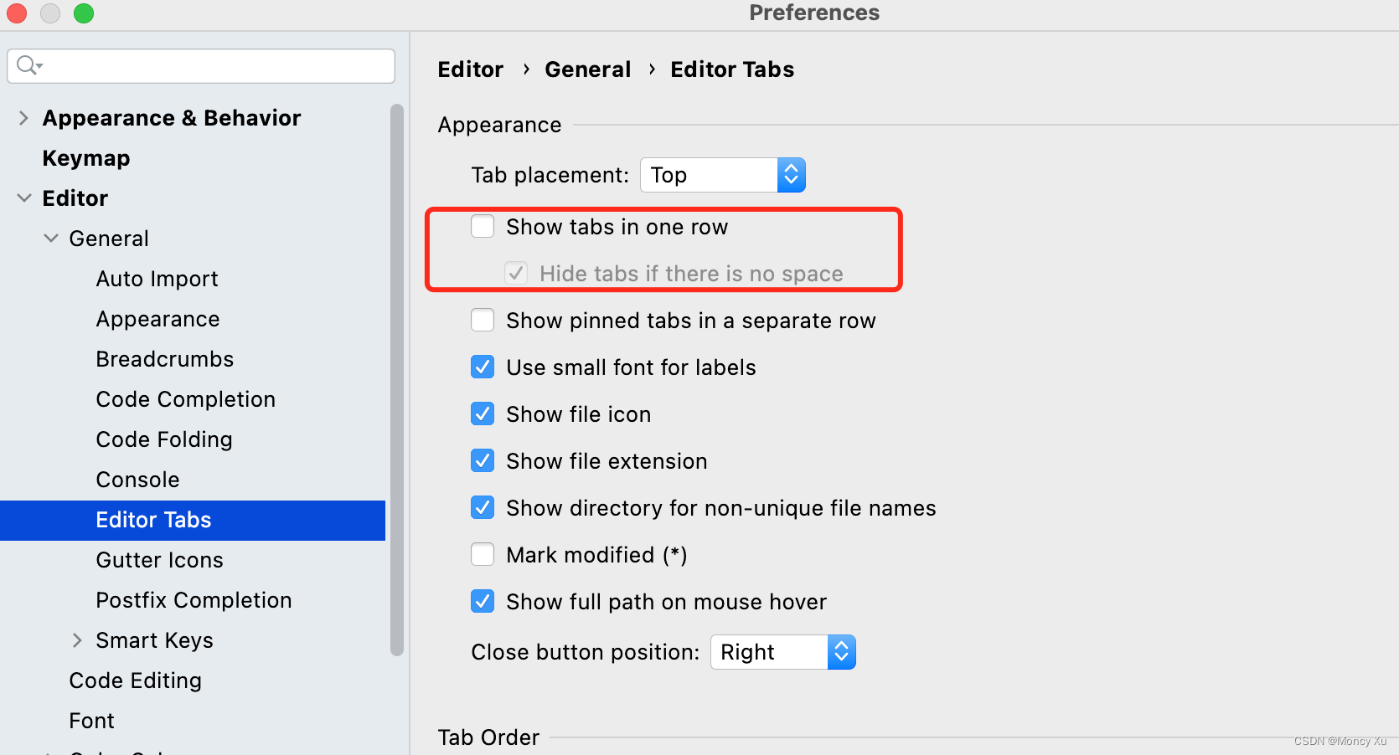Select Console settings item
This screenshot has width=1399, height=755.
137,480
